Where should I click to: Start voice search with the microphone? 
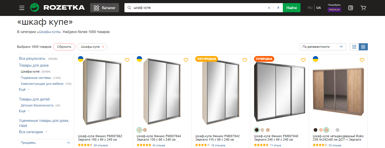click(x=278, y=8)
